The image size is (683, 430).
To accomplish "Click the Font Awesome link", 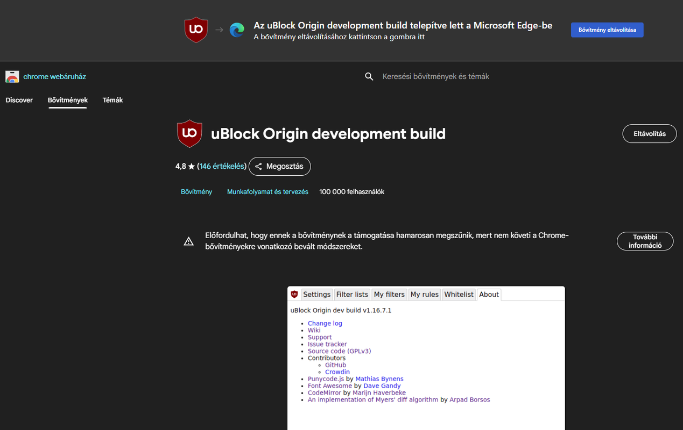I will pos(330,386).
